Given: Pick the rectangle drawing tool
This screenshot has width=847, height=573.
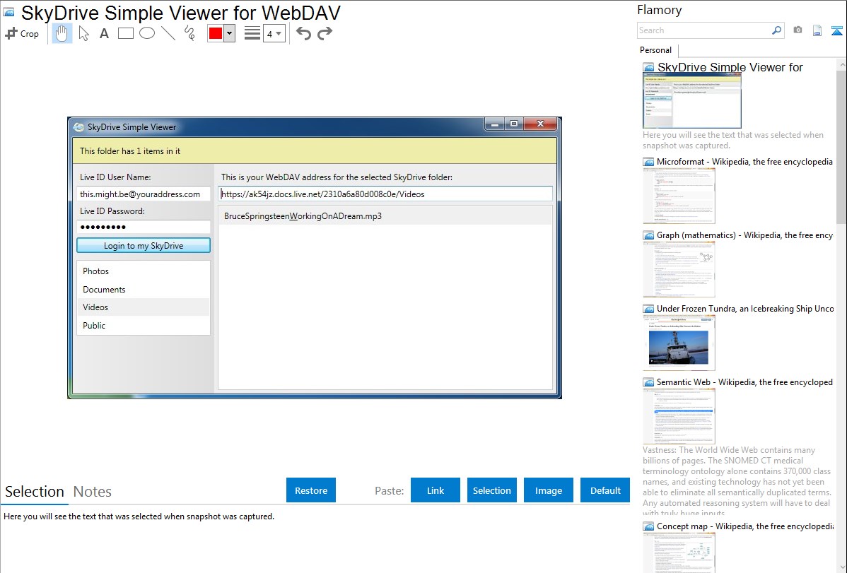Looking at the screenshot, I should [125, 33].
